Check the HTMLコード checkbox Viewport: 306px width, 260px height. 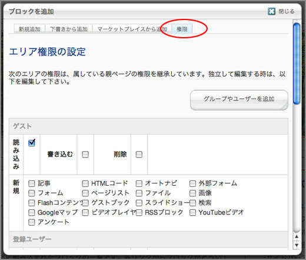(x=85, y=183)
